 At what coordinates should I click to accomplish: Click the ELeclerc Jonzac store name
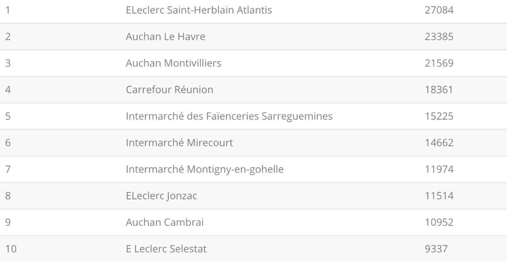pos(161,196)
